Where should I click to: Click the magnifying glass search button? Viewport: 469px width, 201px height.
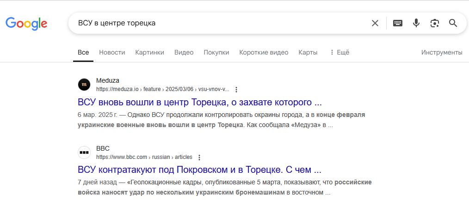pos(453,23)
